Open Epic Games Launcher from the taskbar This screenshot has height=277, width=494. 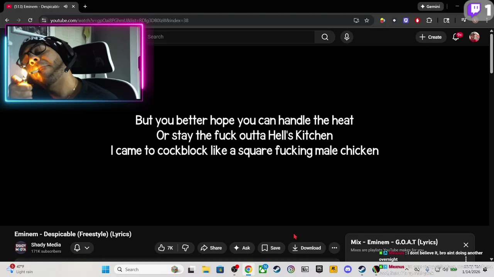pyautogui.click(x=319, y=269)
